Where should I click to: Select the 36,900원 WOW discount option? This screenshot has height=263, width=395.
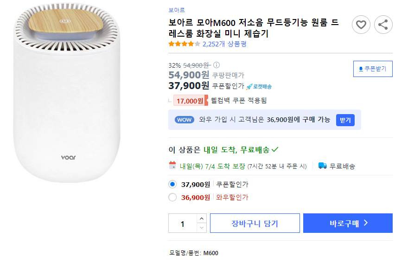pyautogui.click(x=172, y=197)
